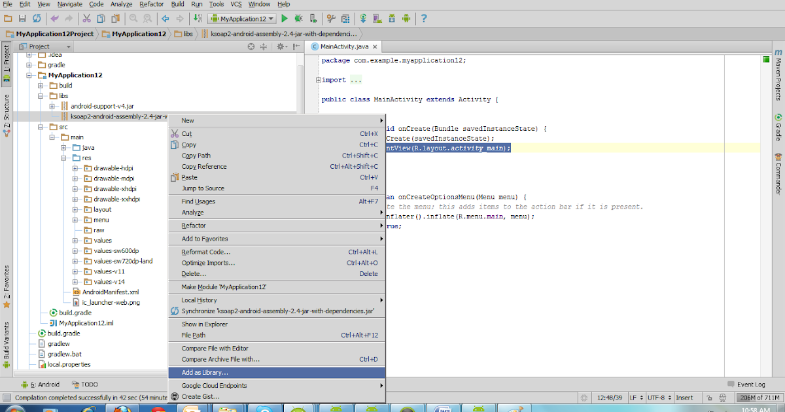Unfold the collapsed import block in editor
This screenshot has height=412, width=785.
319,80
